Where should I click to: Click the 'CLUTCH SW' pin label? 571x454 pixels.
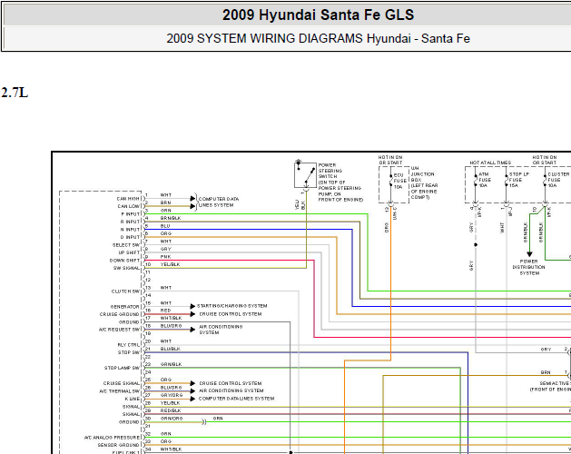pos(125,291)
